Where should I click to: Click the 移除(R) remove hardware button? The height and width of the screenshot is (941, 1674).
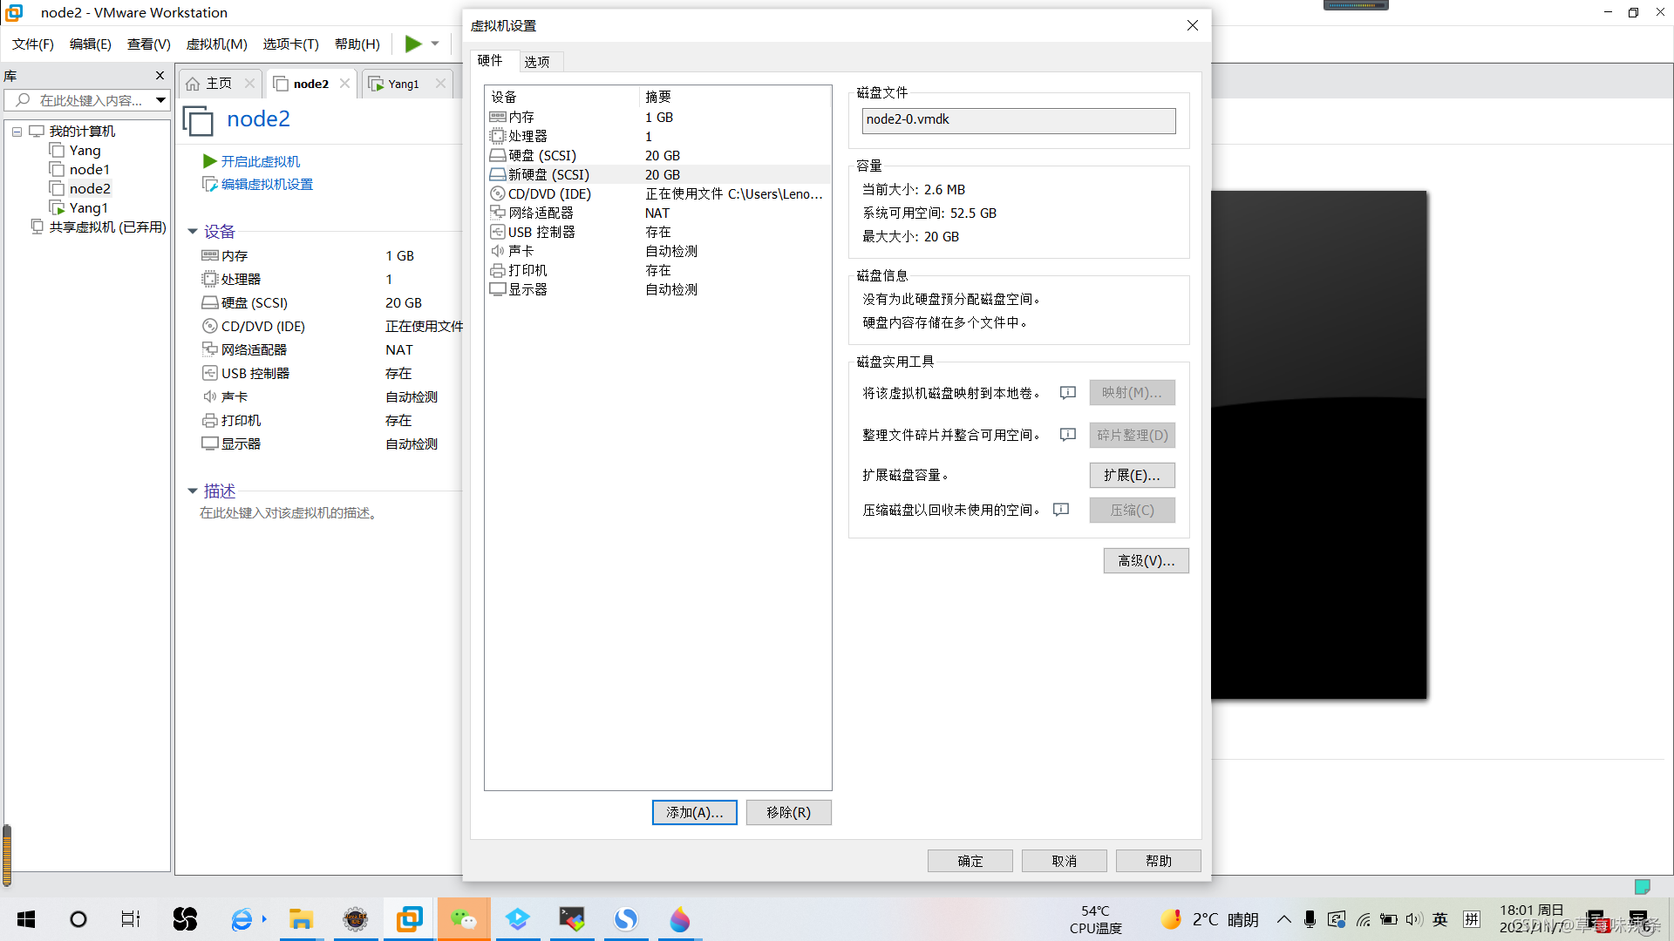tap(788, 813)
